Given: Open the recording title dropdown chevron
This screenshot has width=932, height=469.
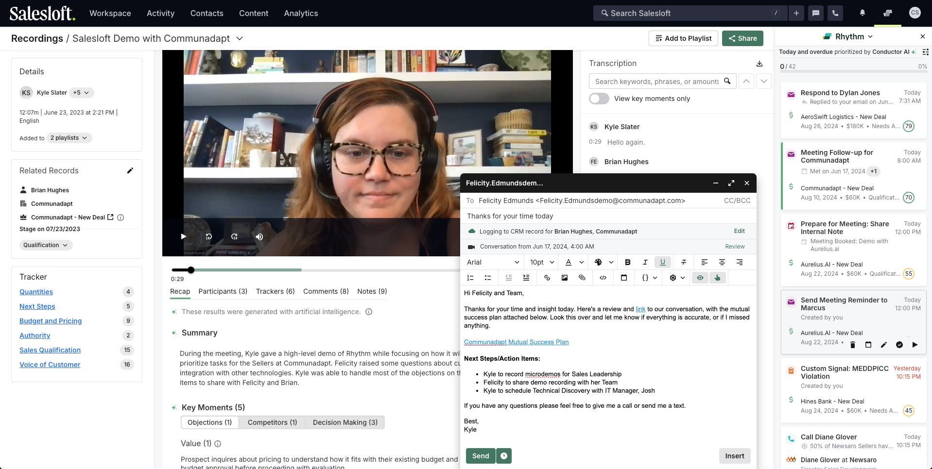Looking at the screenshot, I should tap(239, 38).
